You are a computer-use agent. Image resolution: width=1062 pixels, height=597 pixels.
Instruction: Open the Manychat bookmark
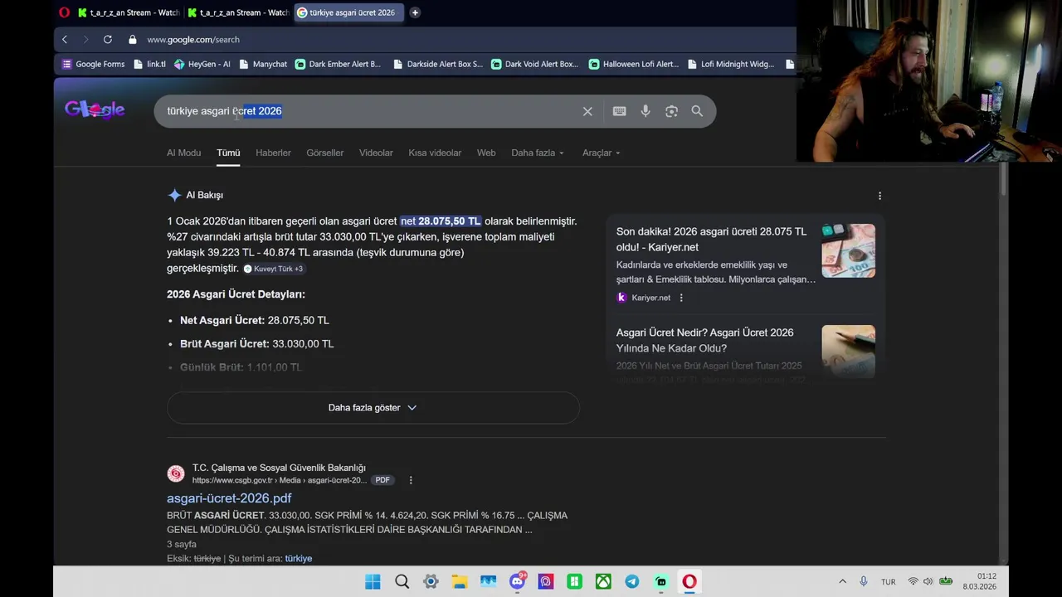[262, 64]
